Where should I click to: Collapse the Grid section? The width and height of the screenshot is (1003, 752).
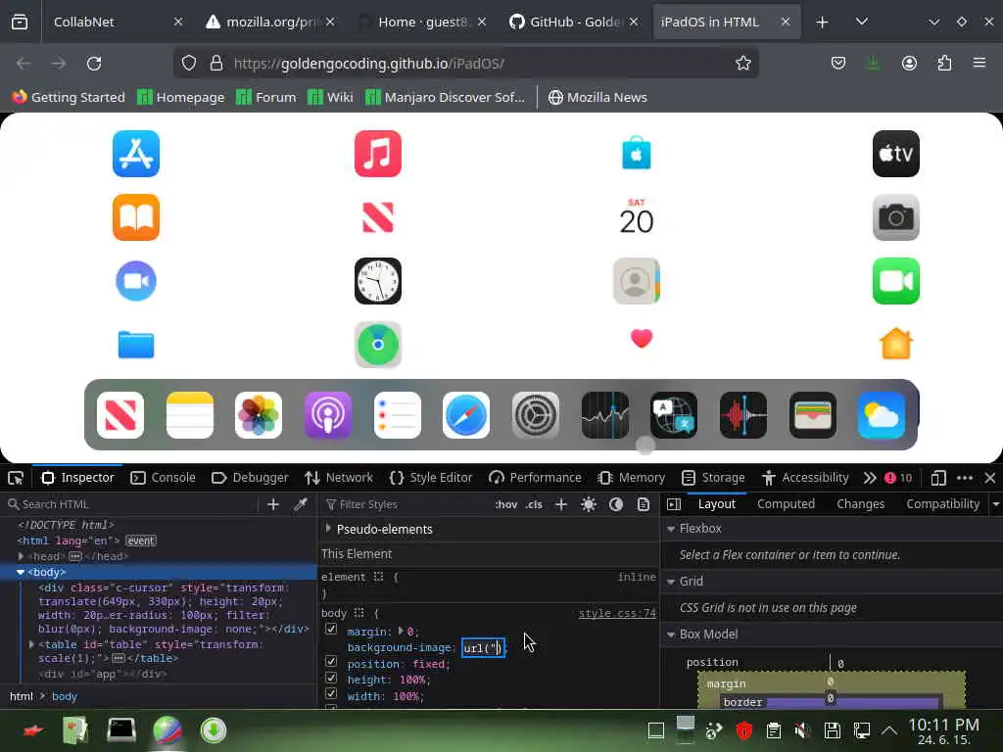(x=671, y=582)
